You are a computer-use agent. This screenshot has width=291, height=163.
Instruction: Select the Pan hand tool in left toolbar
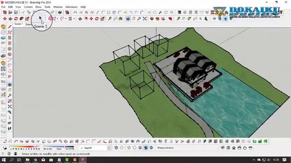click(x=10, y=90)
